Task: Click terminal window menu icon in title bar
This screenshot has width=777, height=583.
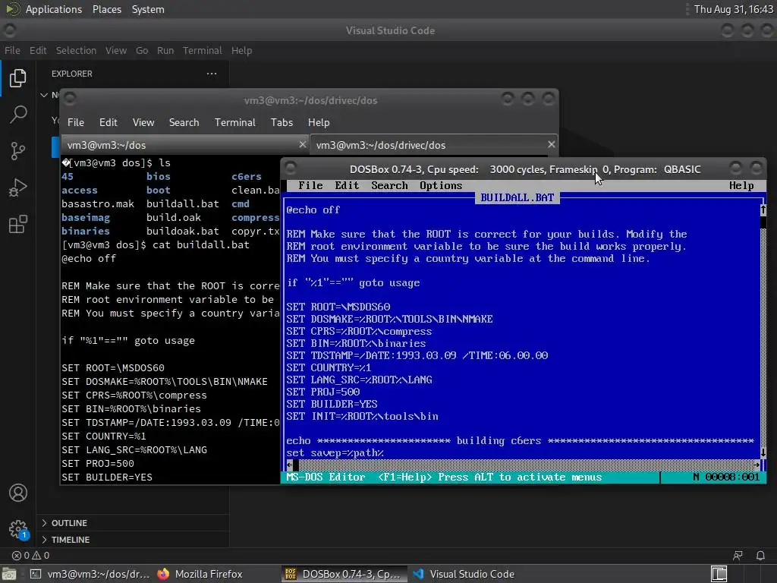Action: [70, 98]
